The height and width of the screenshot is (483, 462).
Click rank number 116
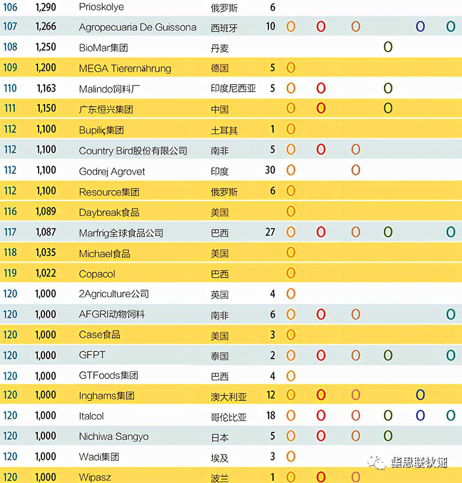(x=10, y=212)
